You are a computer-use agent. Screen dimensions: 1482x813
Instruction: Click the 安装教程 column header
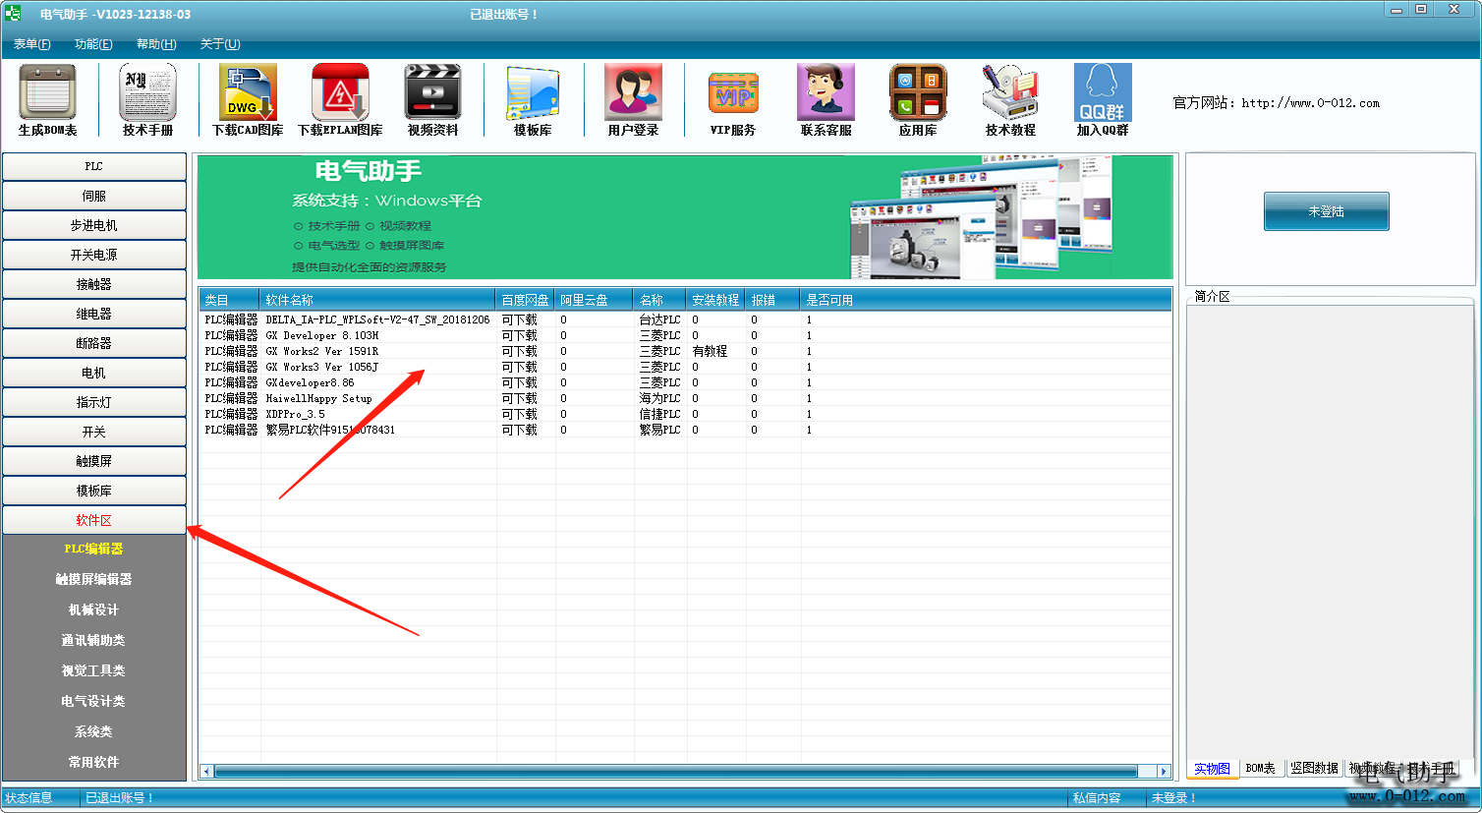(x=715, y=300)
